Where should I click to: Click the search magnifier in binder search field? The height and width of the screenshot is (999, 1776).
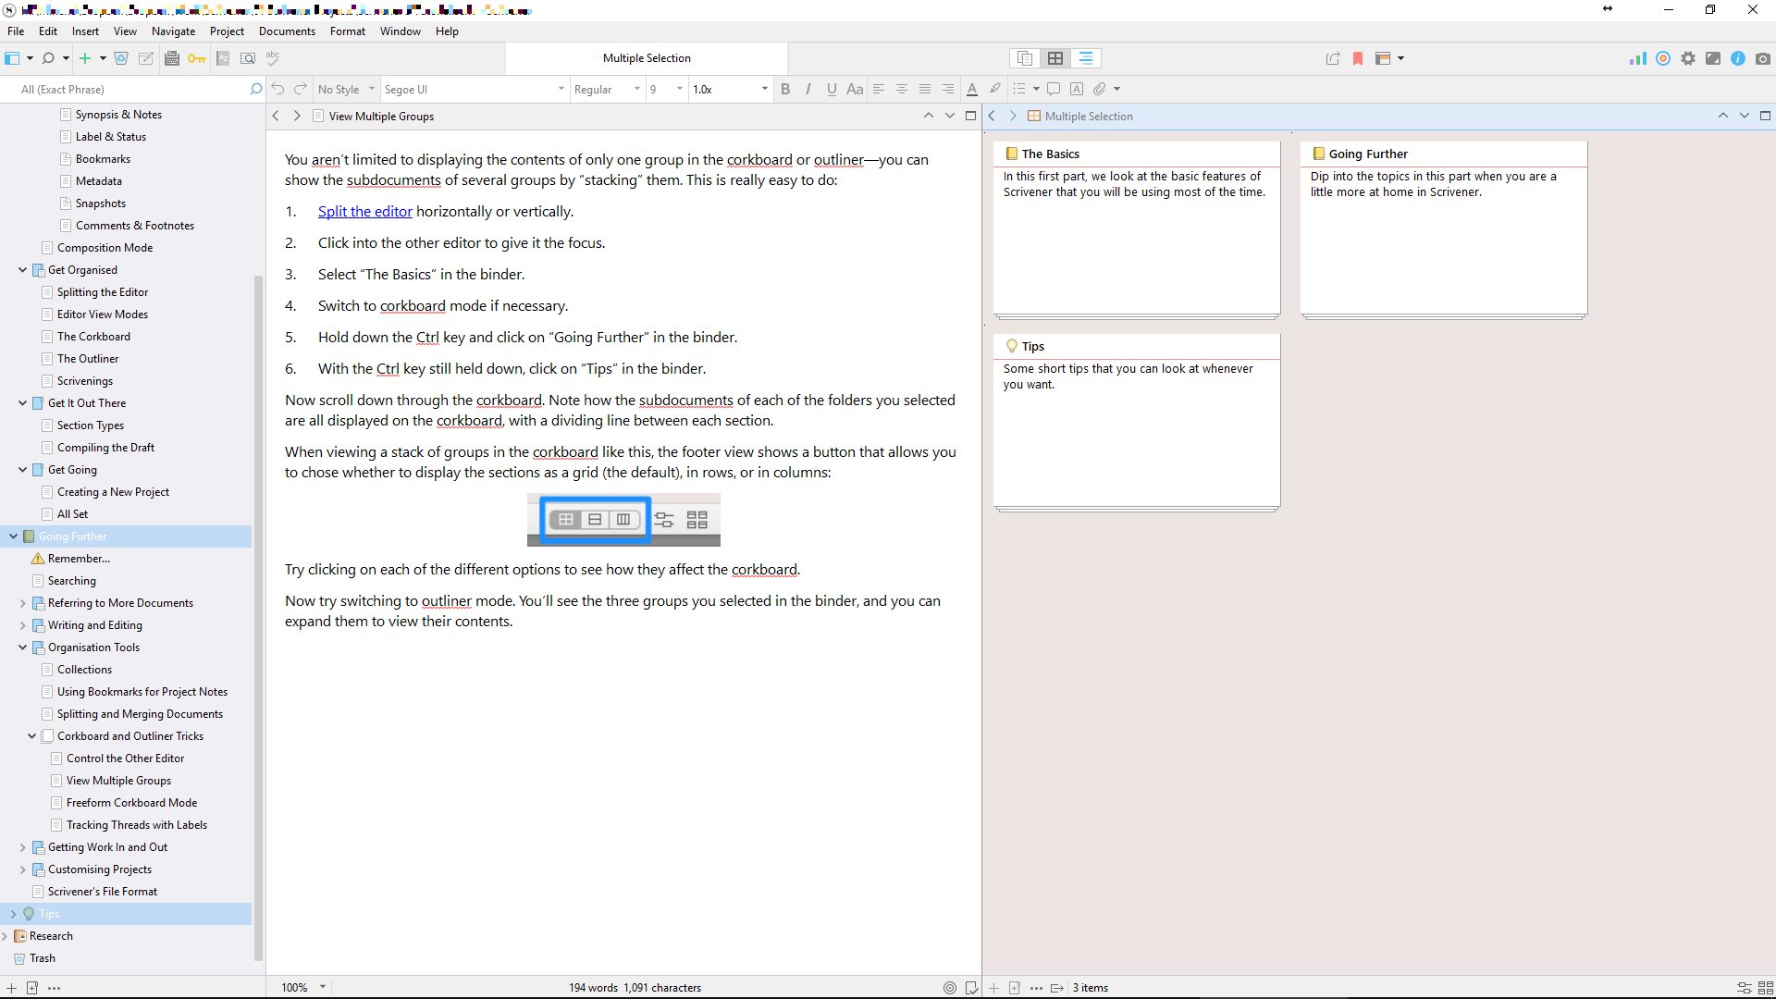tap(256, 89)
